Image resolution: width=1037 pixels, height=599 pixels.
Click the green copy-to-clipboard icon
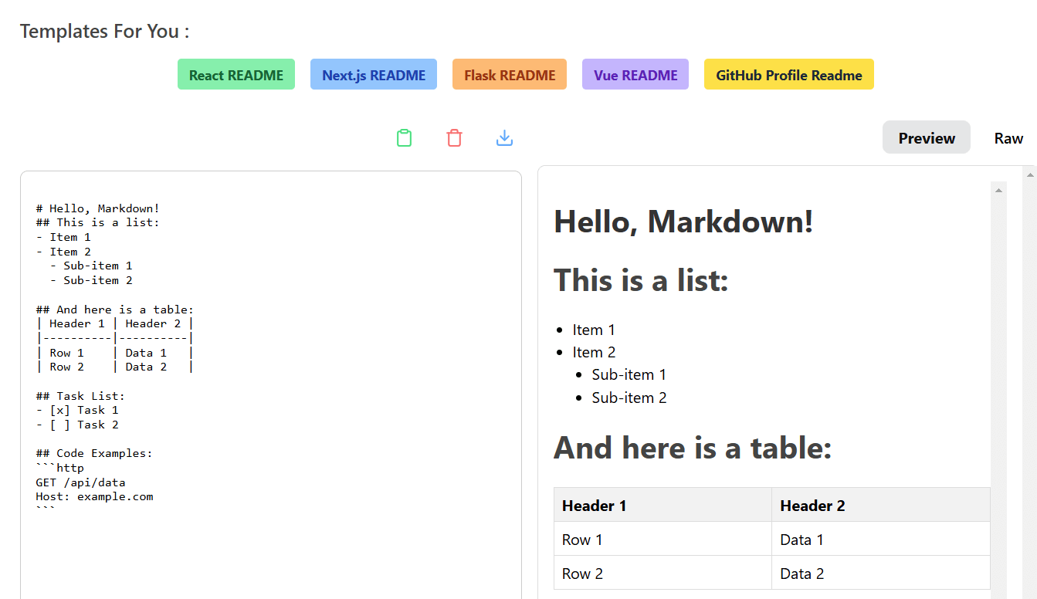click(404, 138)
